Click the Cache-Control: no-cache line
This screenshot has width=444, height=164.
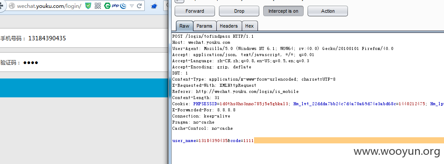[x=202, y=128]
